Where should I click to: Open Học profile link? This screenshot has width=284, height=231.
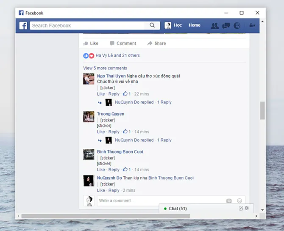coord(178,25)
